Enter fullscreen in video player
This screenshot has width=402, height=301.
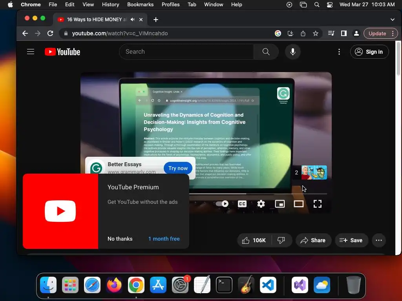pos(317,204)
